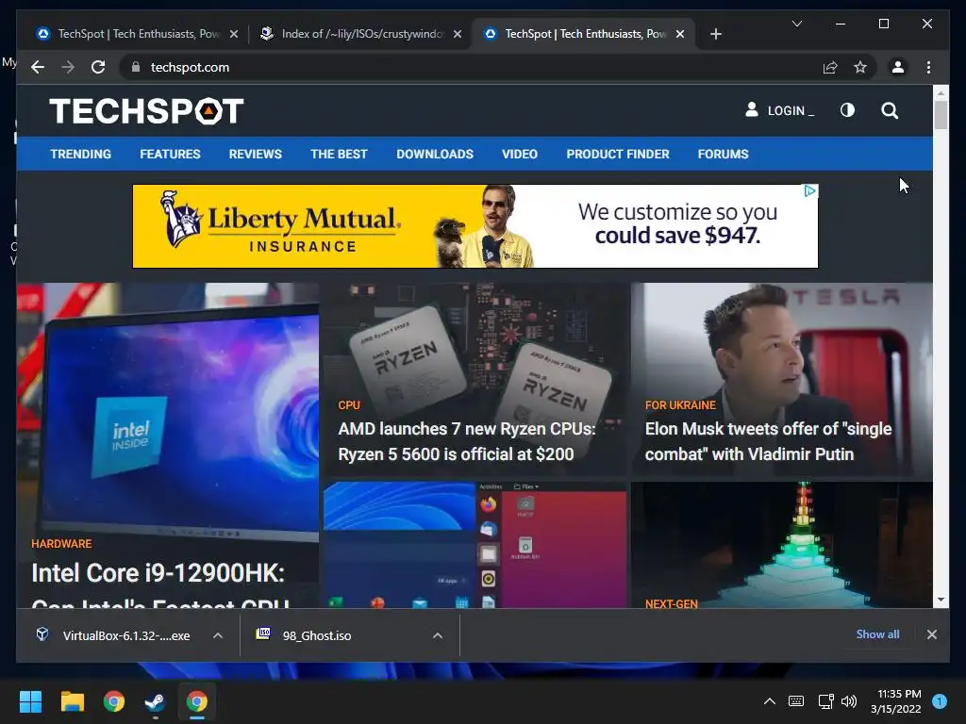Open the clock showing 11:35 PM
The height and width of the screenshot is (724, 966).
896,701
